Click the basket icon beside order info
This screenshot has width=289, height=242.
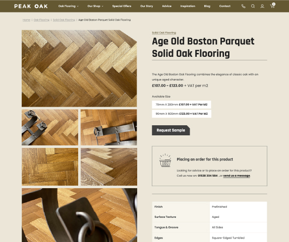click(x=165, y=160)
